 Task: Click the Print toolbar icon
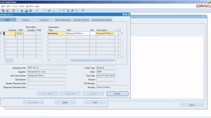coord(26,11)
